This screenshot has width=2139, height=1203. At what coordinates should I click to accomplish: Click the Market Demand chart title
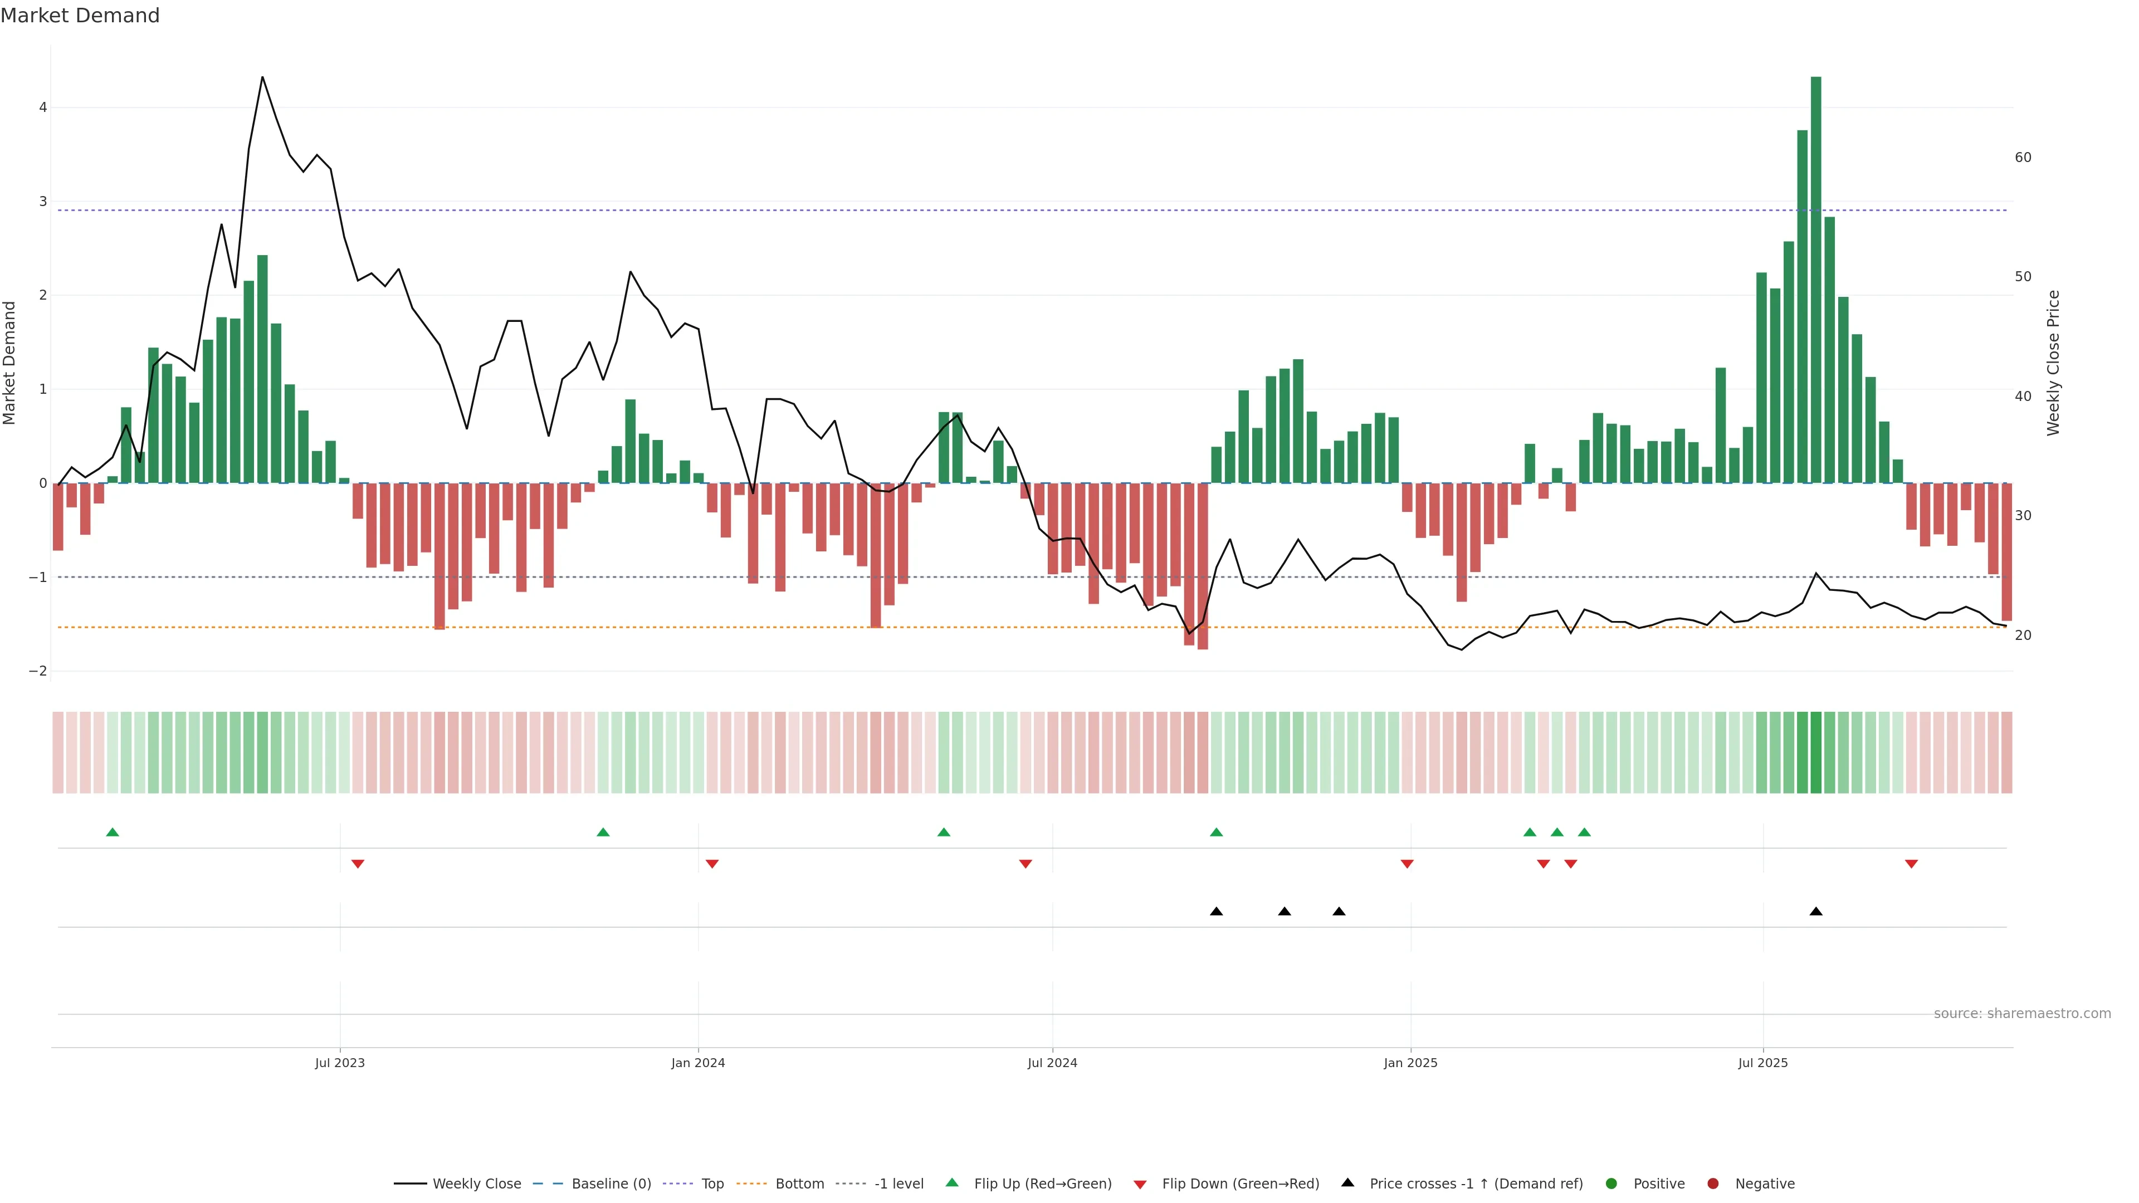(80, 16)
